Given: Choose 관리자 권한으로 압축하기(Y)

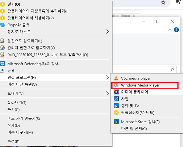Looking at the screenshot, I should 31,48.
